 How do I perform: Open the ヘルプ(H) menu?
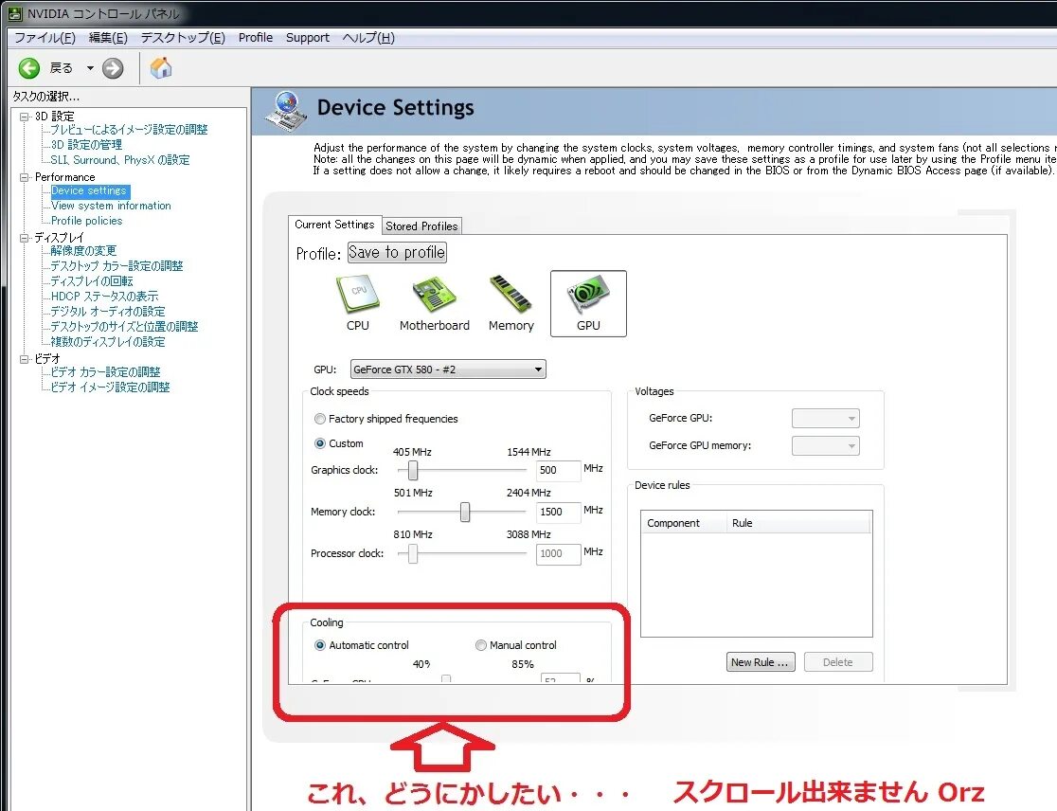click(x=368, y=38)
